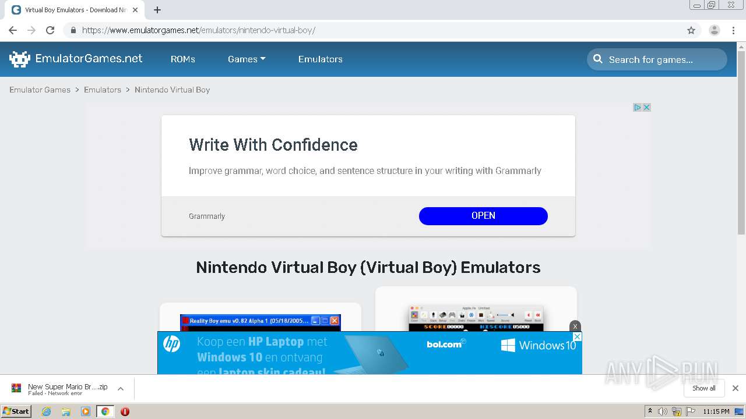Viewport: 746px width, 419px height.
Task: Click the browser forward arrow
Action: click(31, 30)
